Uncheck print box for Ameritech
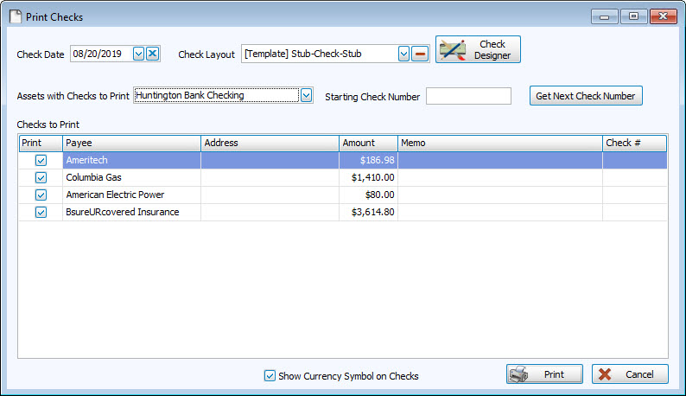The image size is (686, 396). click(x=41, y=160)
